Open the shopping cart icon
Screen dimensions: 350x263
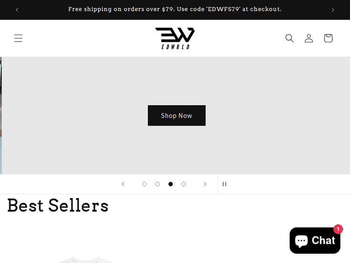coord(328,38)
